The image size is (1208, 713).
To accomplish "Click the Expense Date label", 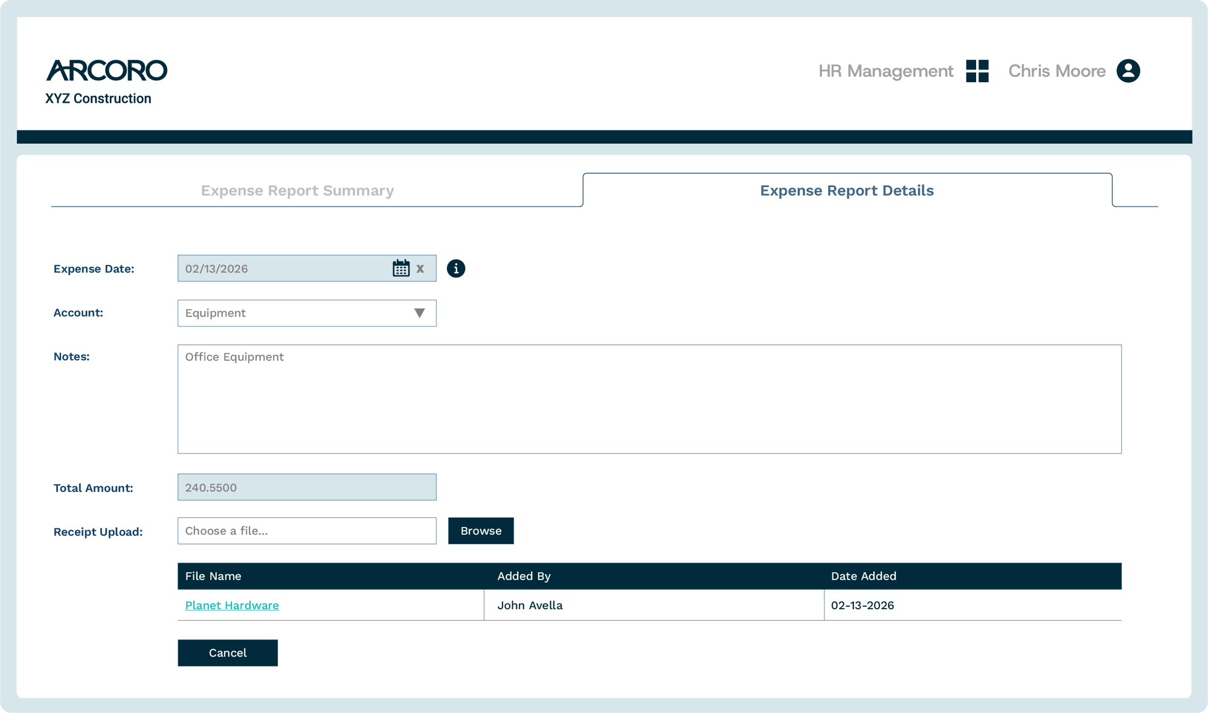I will tap(94, 269).
